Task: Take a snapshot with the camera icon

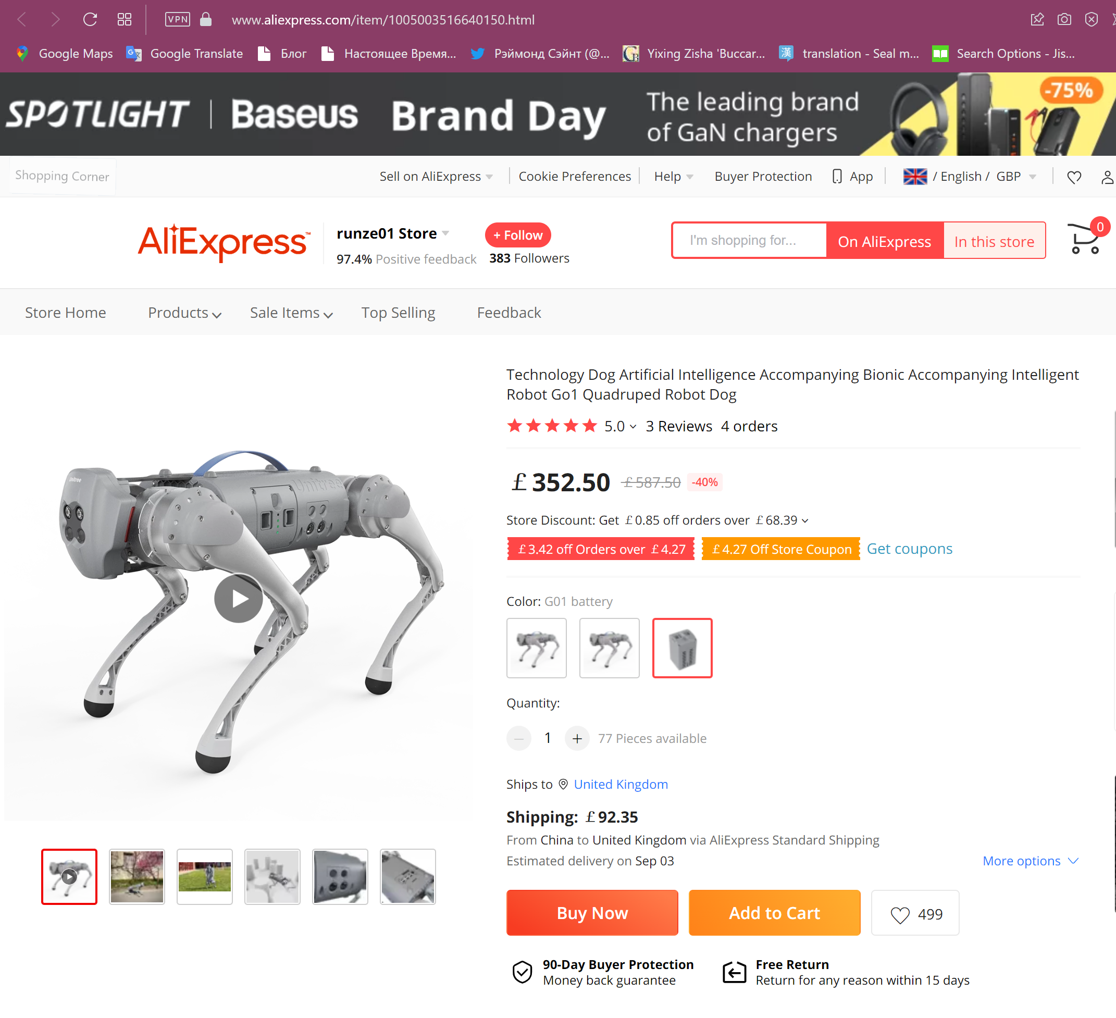Action: pyautogui.click(x=1064, y=20)
